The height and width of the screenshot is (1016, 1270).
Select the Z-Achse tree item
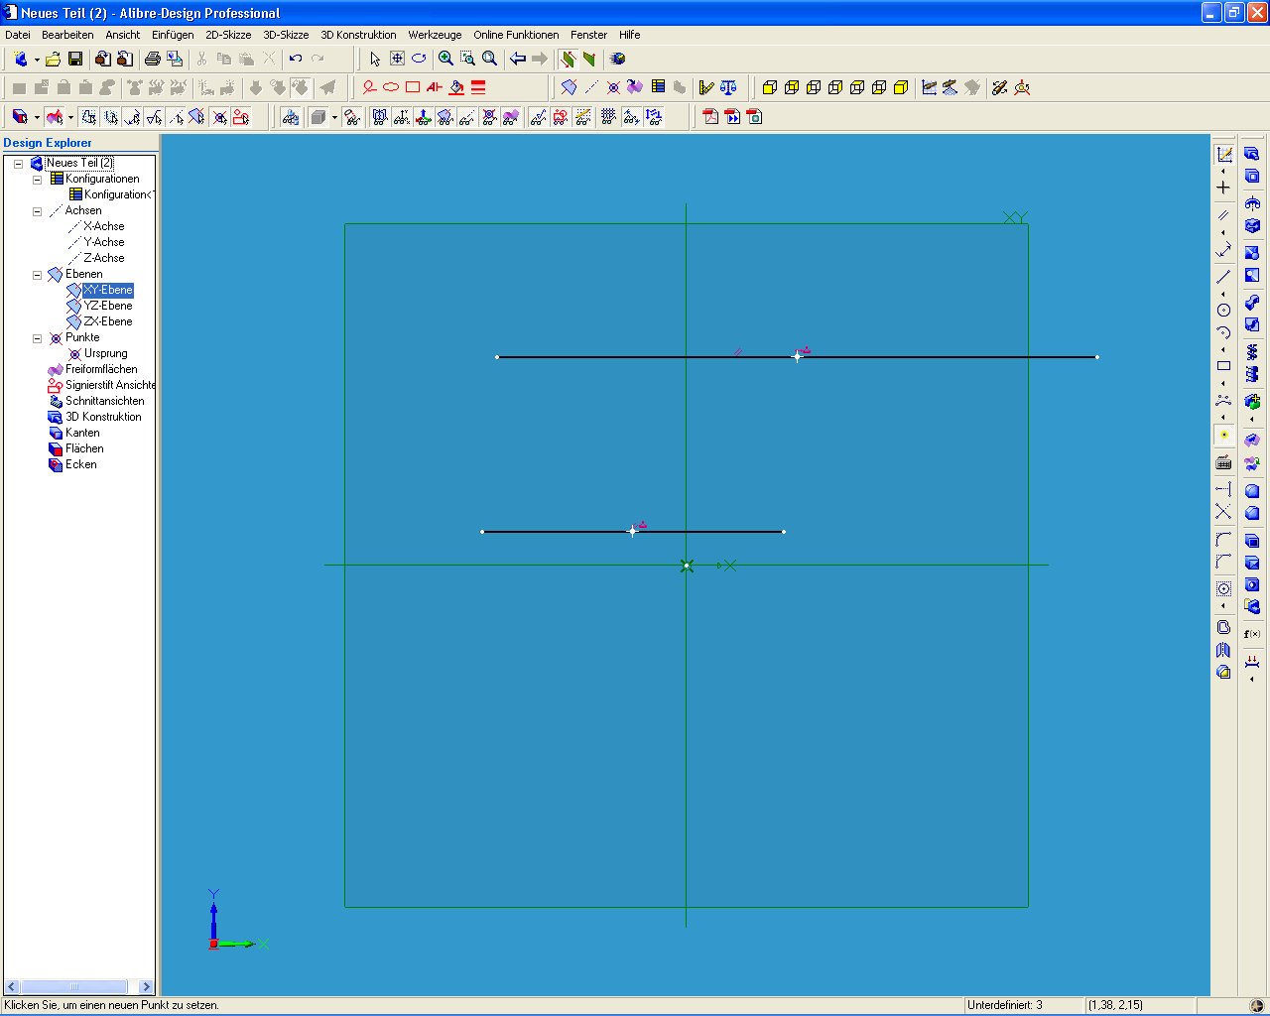coord(104,258)
